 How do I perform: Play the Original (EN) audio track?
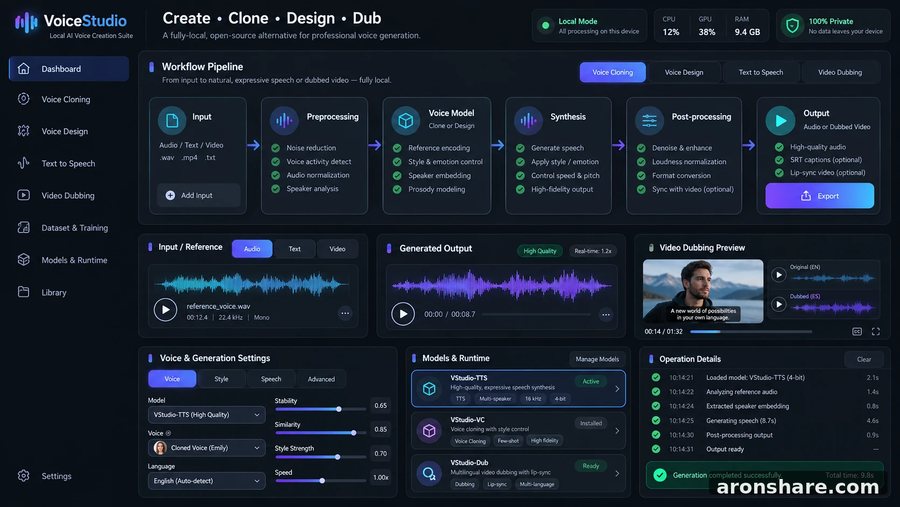pos(778,275)
